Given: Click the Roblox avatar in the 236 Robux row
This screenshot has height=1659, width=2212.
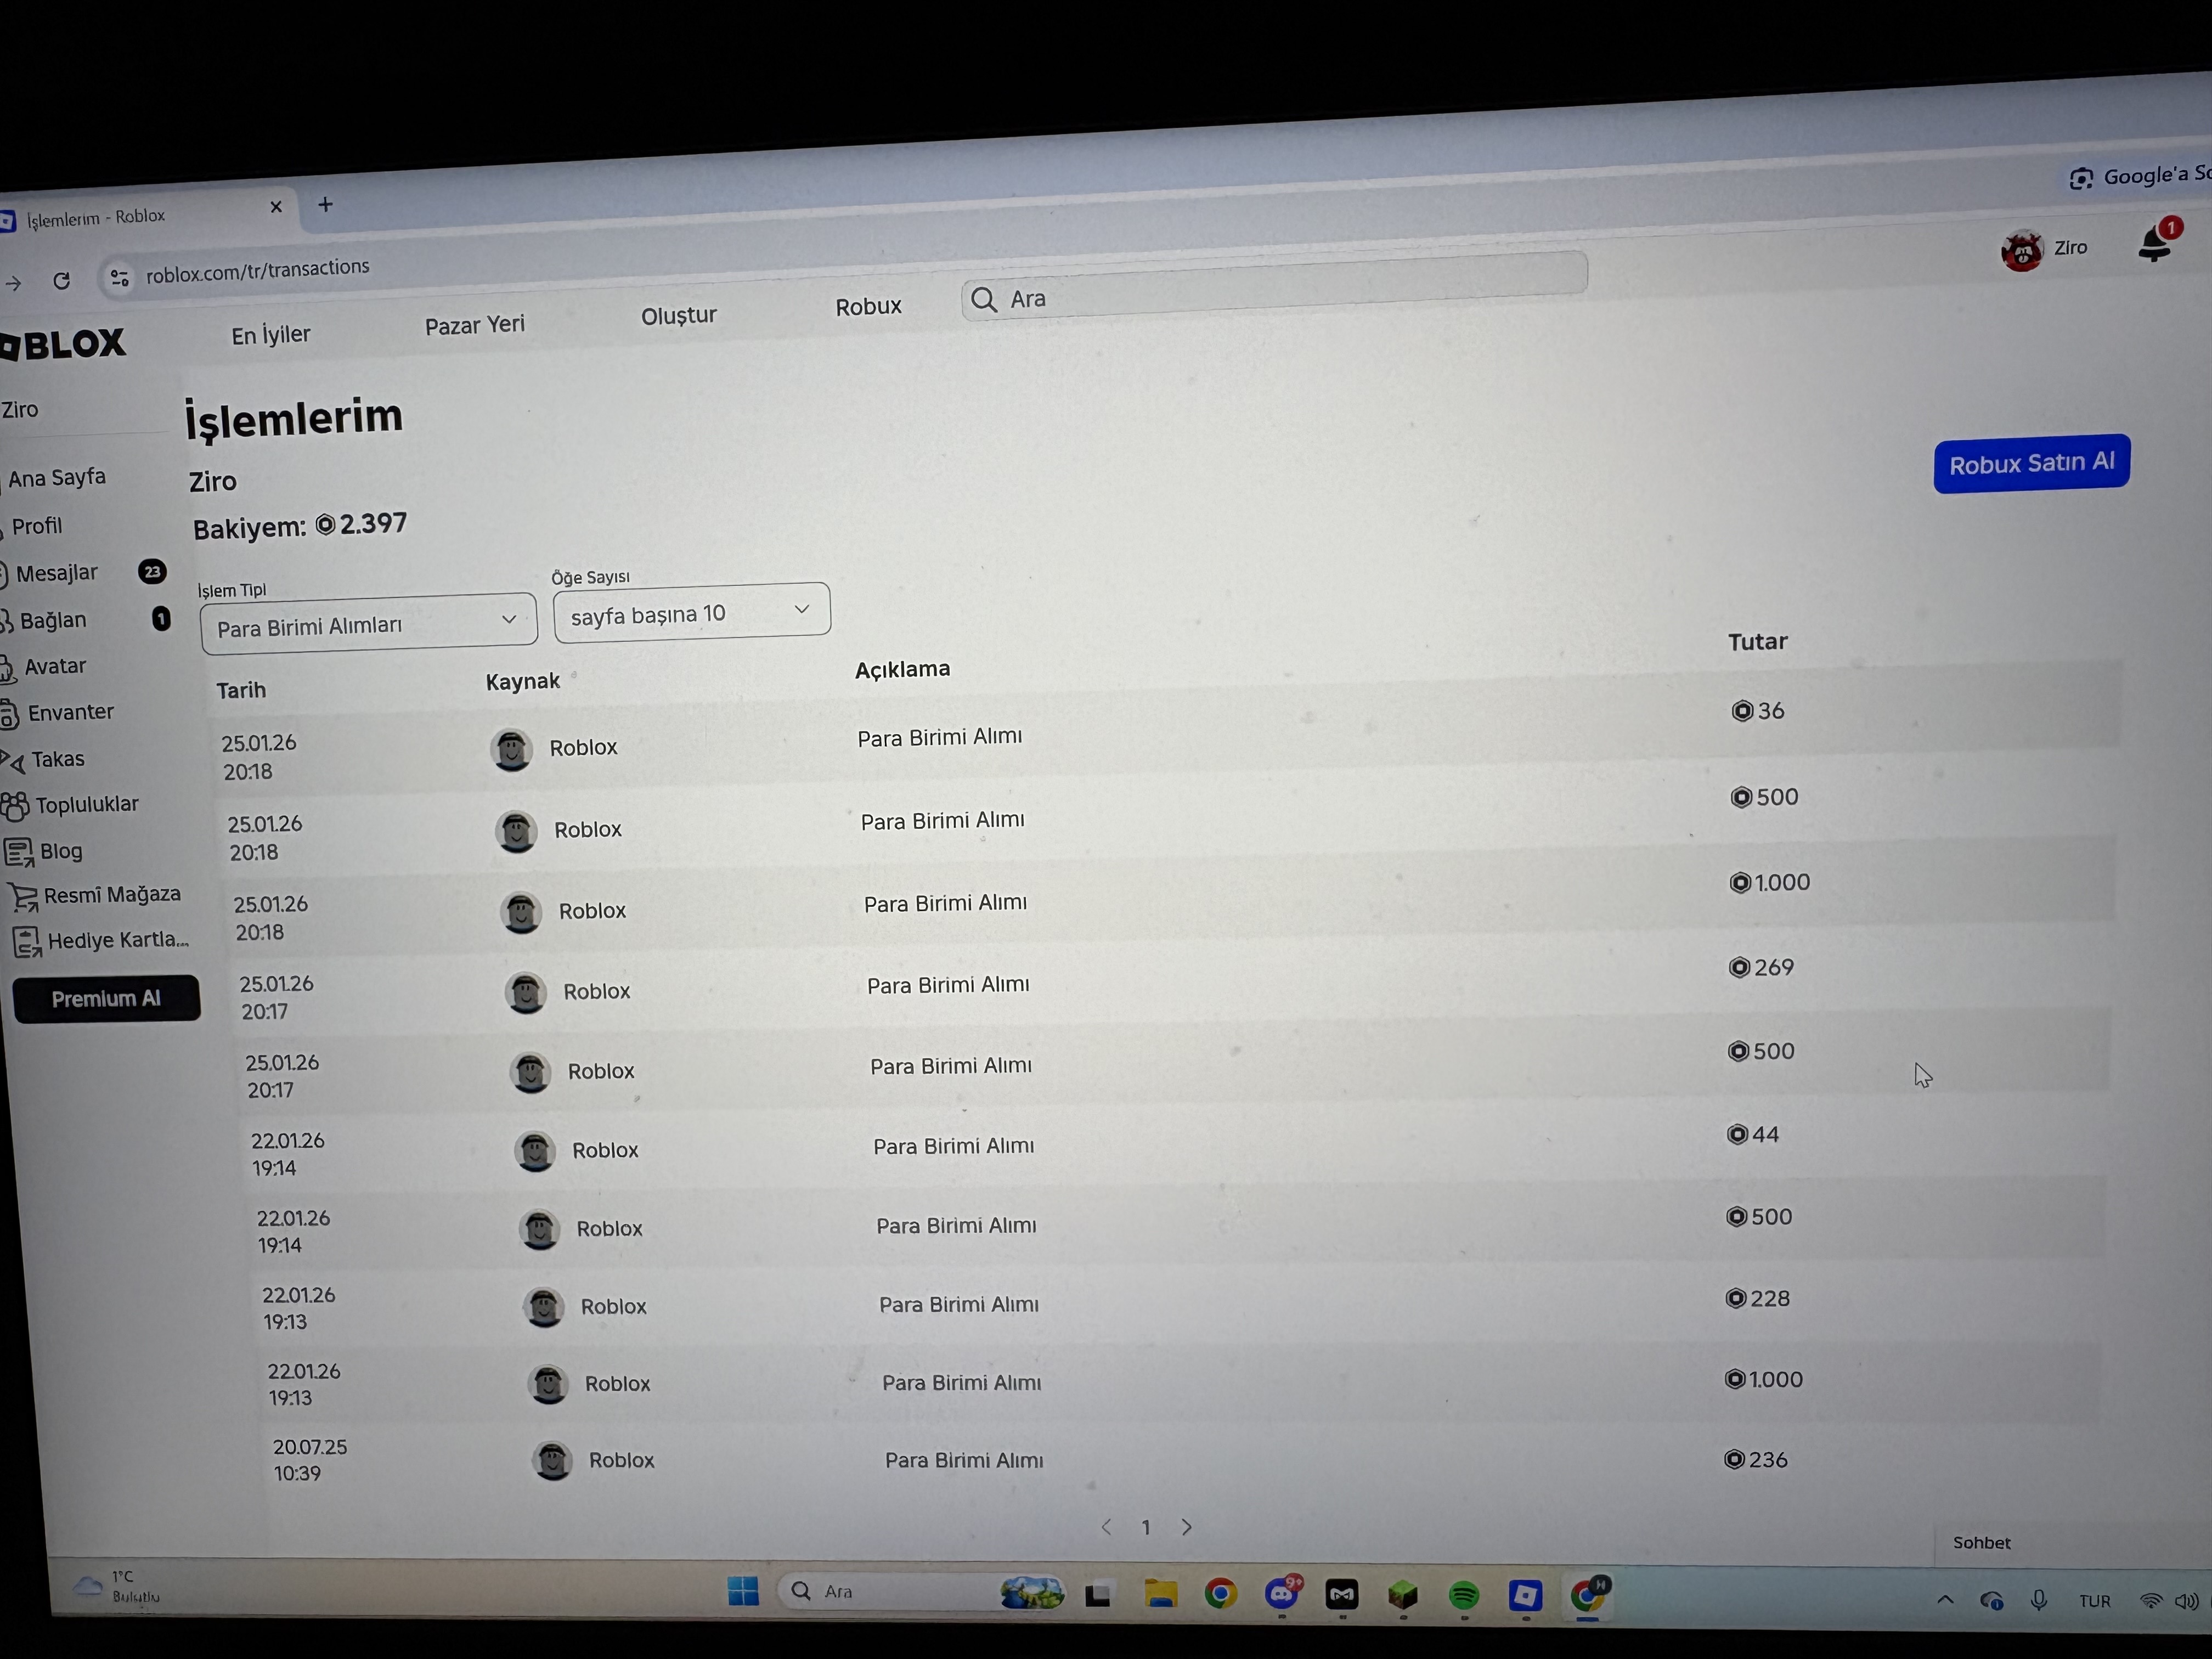Looking at the screenshot, I should tap(552, 1461).
